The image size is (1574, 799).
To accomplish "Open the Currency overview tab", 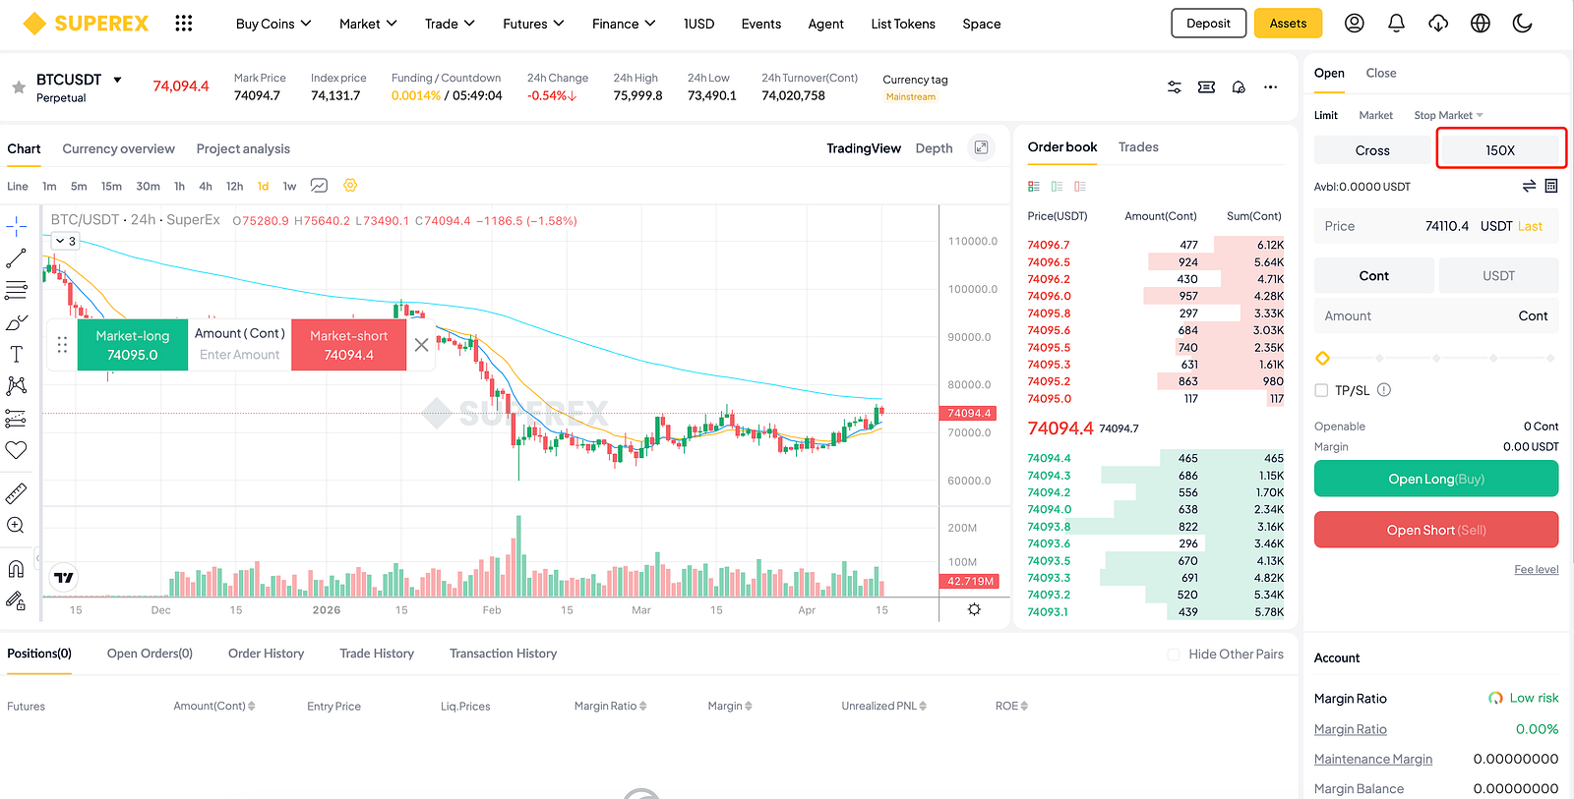I will [x=118, y=148].
